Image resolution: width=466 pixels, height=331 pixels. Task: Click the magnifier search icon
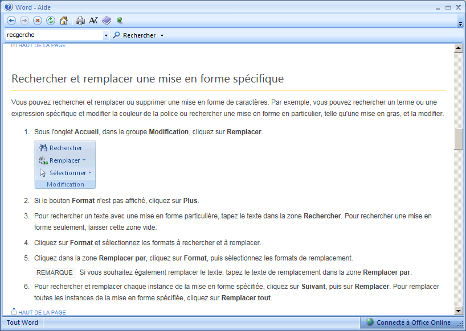[116, 35]
